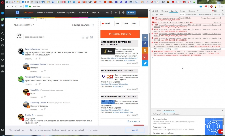Share the page via the Google+ button
Screen dimensions: 225x136
tap(145, 57)
